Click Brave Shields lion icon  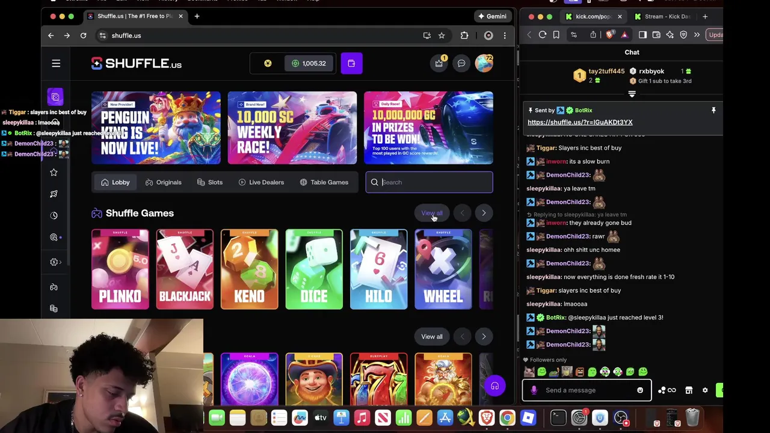point(611,35)
